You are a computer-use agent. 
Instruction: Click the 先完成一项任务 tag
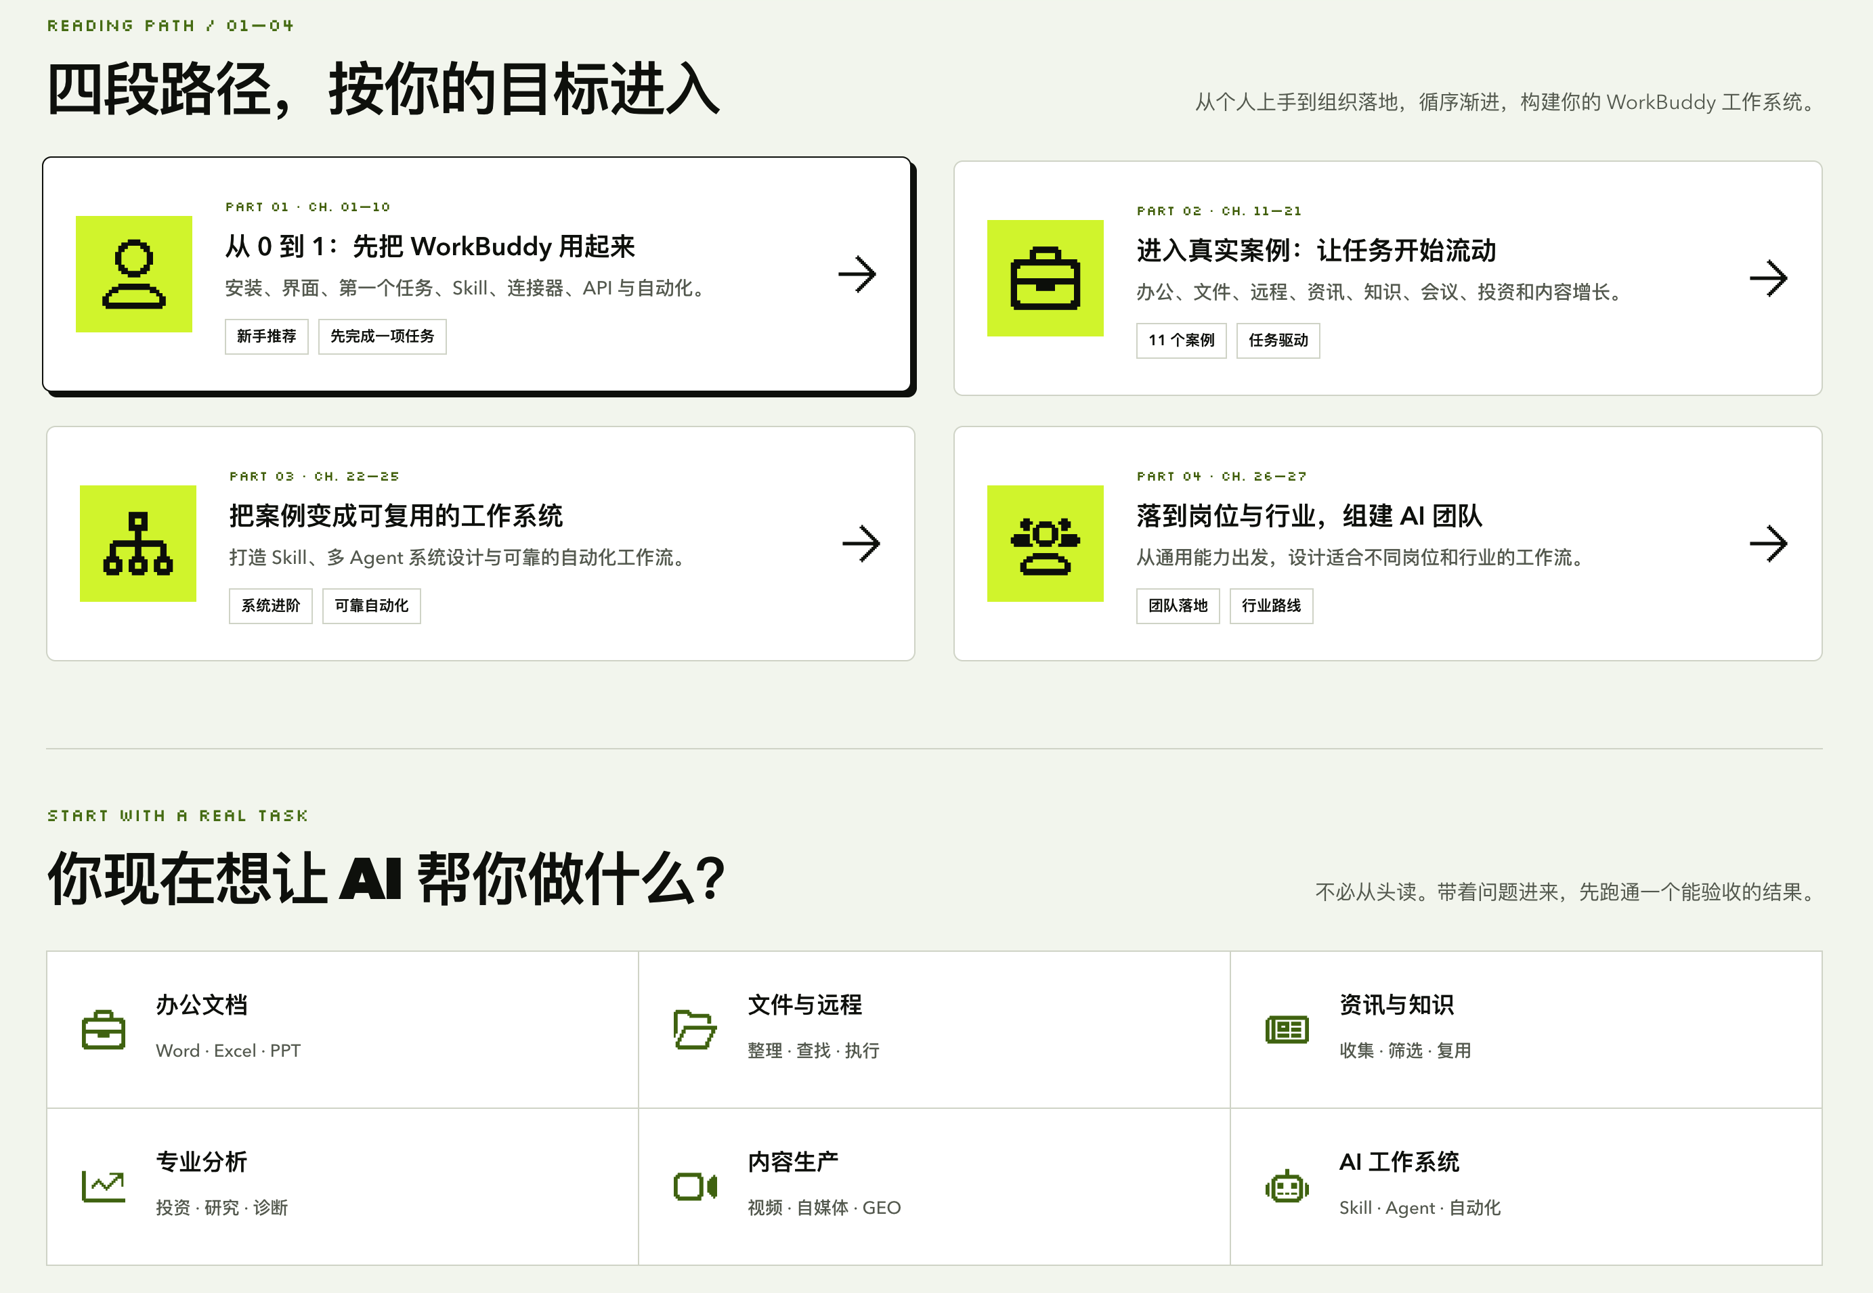[383, 336]
